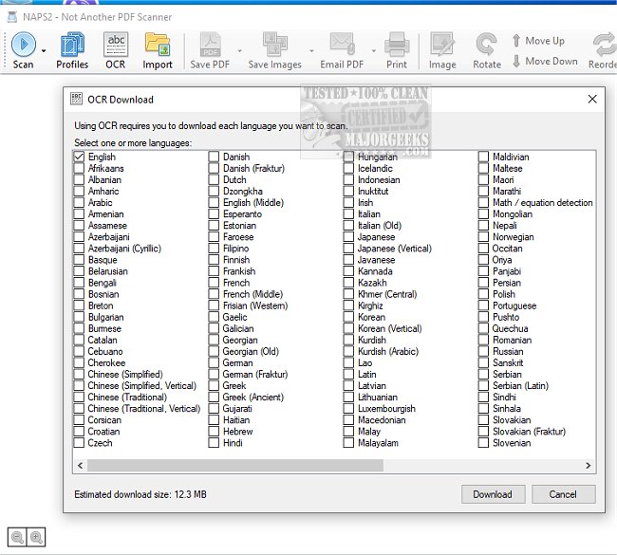This screenshot has height=555, width=617.
Task: Check the Danish (Fraktur) checkbox
Action: [214, 168]
